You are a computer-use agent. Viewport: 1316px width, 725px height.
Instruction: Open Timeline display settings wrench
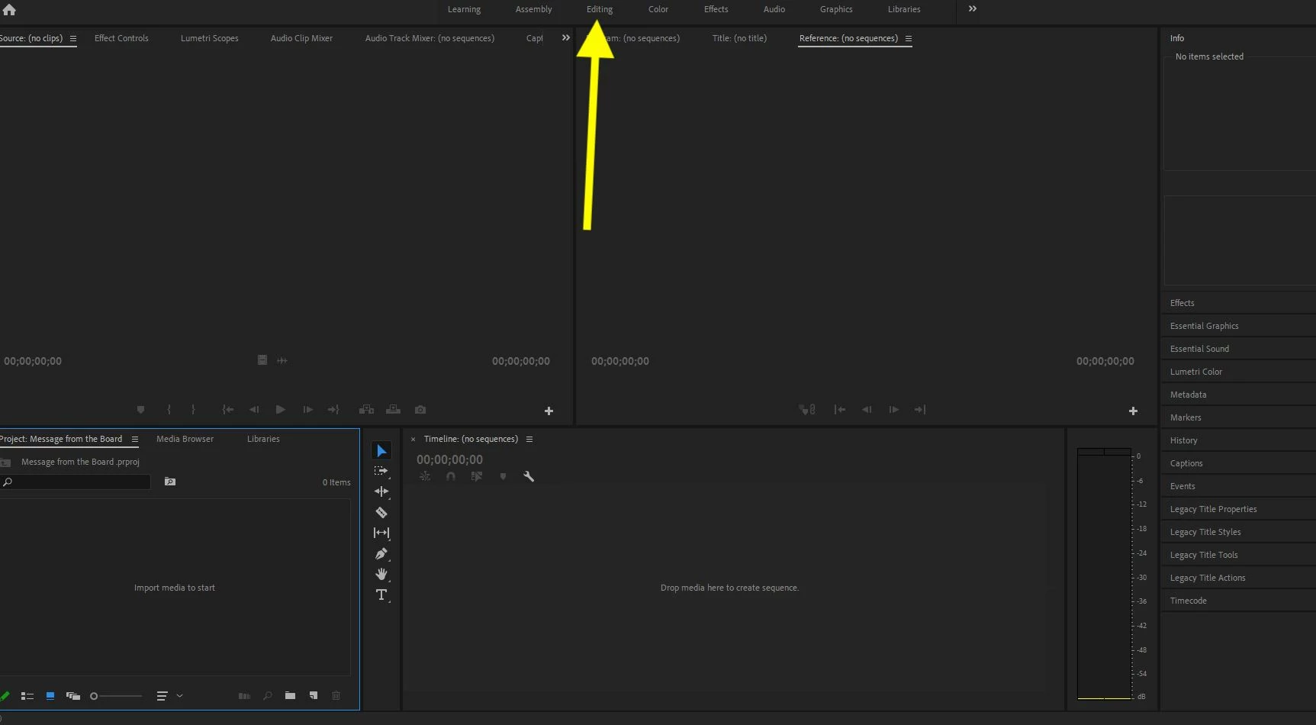[529, 476]
